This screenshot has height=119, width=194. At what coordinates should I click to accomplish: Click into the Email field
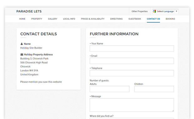[132, 61]
